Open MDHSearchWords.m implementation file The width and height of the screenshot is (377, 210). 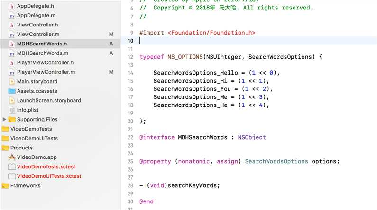(x=43, y=53)
